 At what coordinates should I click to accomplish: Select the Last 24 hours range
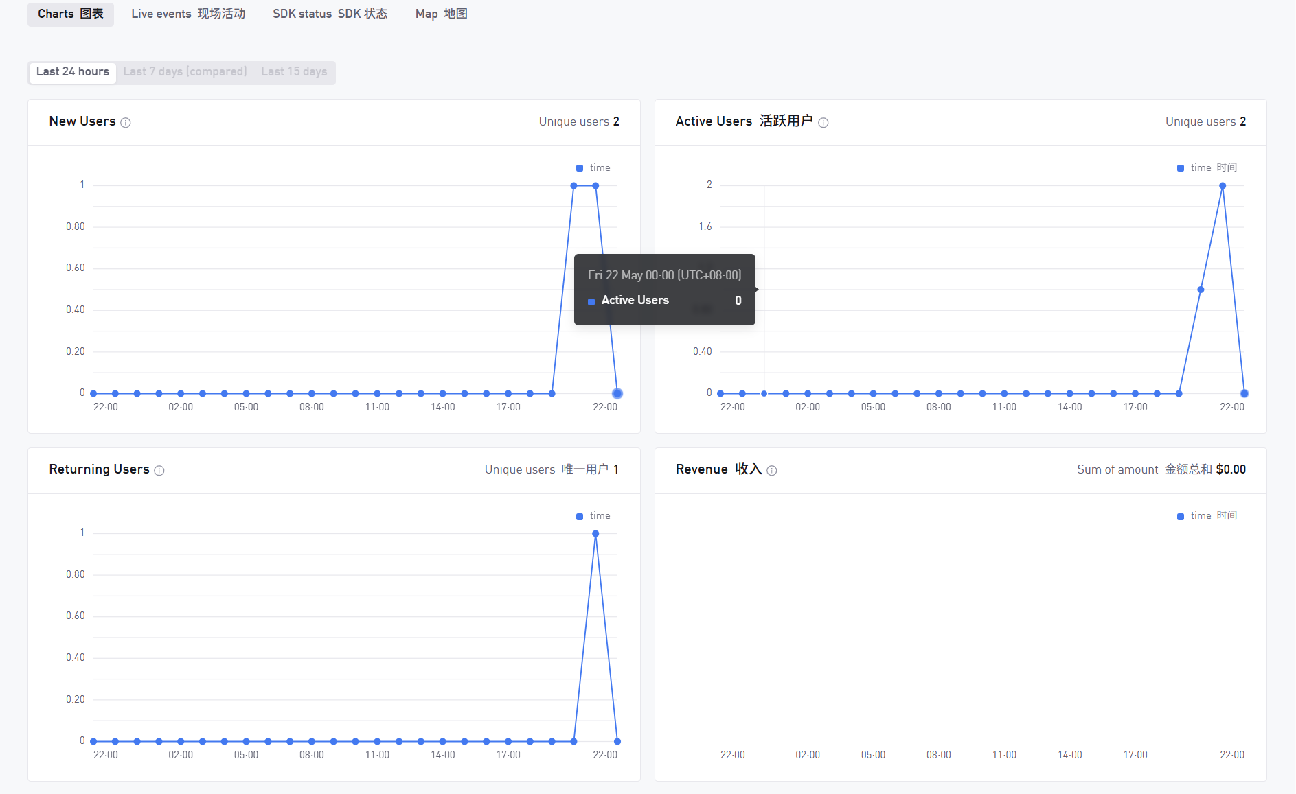point(73,72)
